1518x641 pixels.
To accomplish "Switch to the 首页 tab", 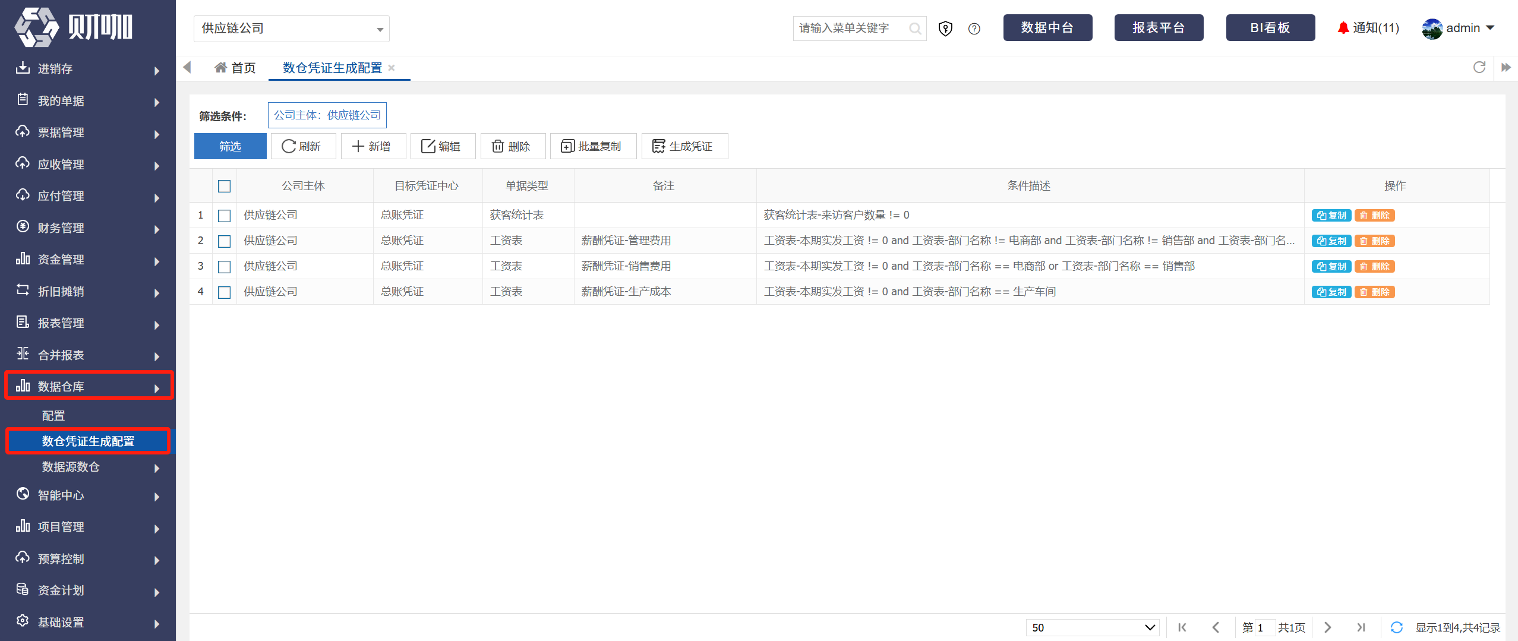I will point(235,68).
